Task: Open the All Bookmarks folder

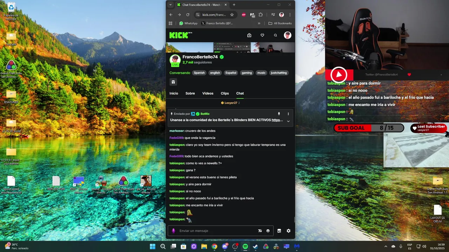Action: click(280, 23)
